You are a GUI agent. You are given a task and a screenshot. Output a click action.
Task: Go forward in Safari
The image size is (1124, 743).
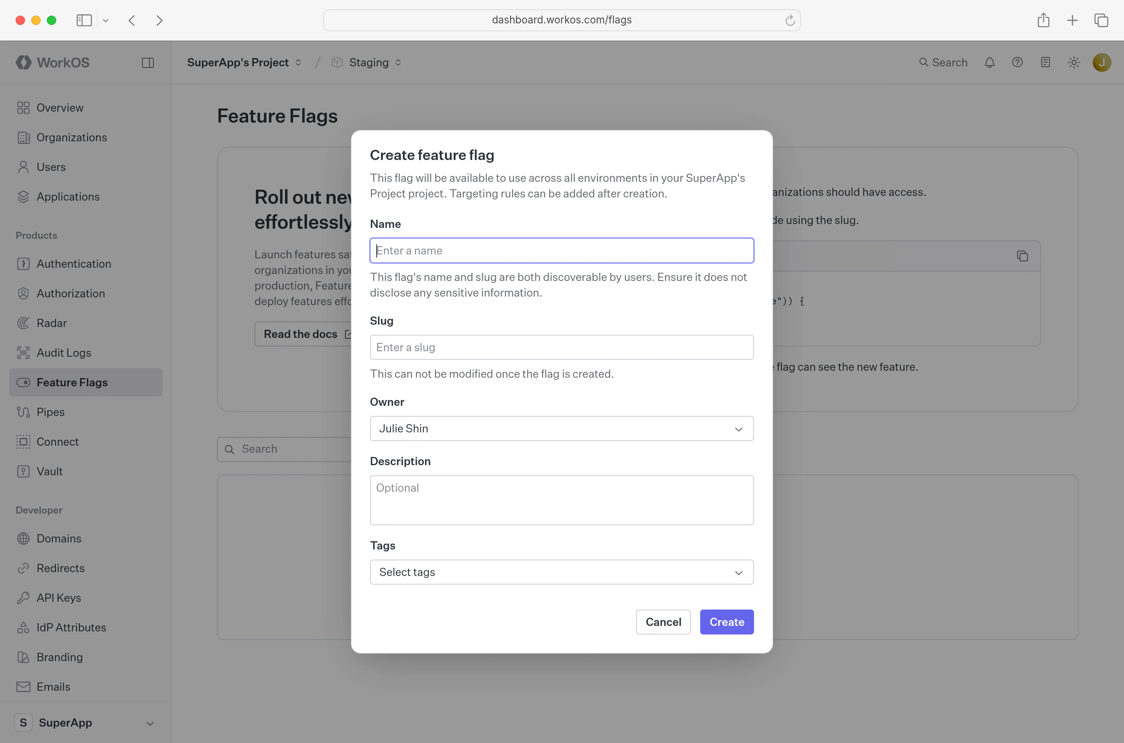click(159, 20)
